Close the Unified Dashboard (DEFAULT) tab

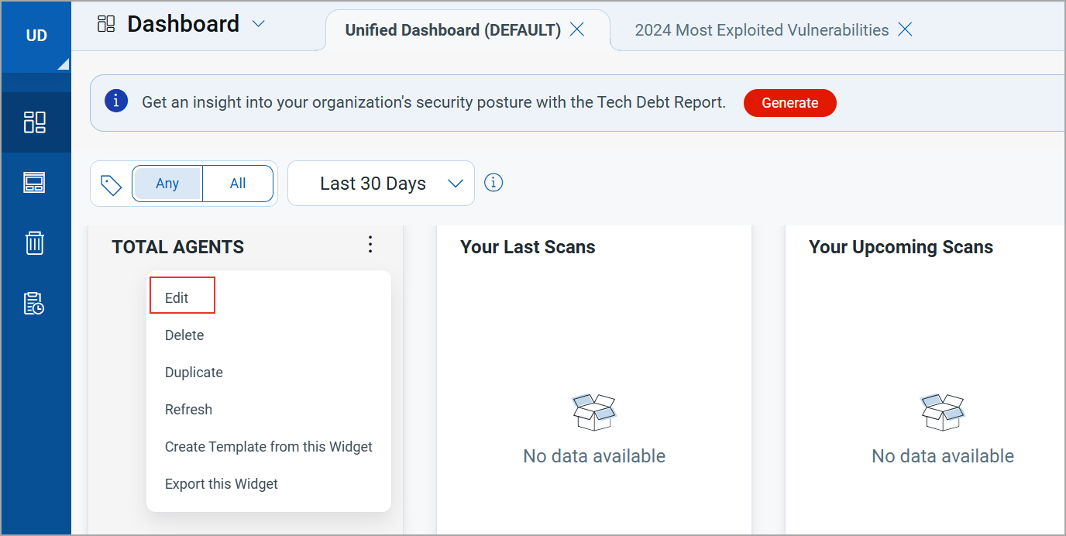577,29
